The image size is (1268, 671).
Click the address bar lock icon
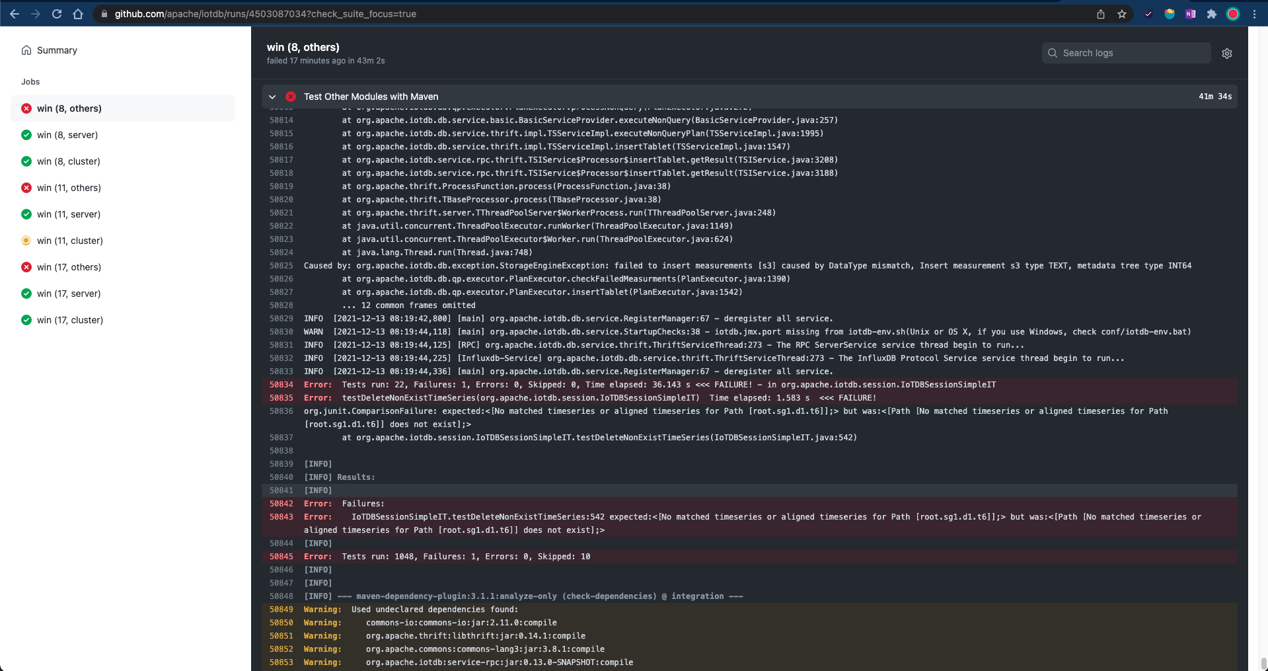(104, 14)
